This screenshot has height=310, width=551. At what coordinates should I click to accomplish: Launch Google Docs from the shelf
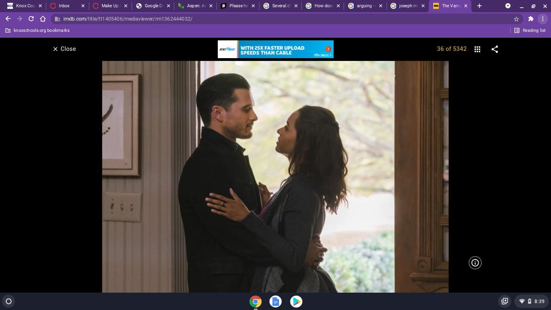(x=275, y=302)
